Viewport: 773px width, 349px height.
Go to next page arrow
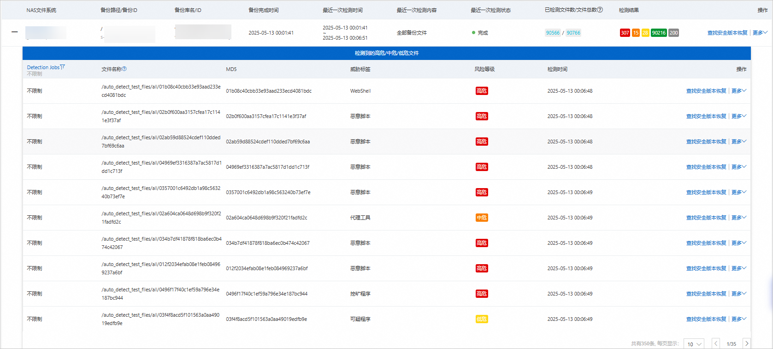(747, 343)
